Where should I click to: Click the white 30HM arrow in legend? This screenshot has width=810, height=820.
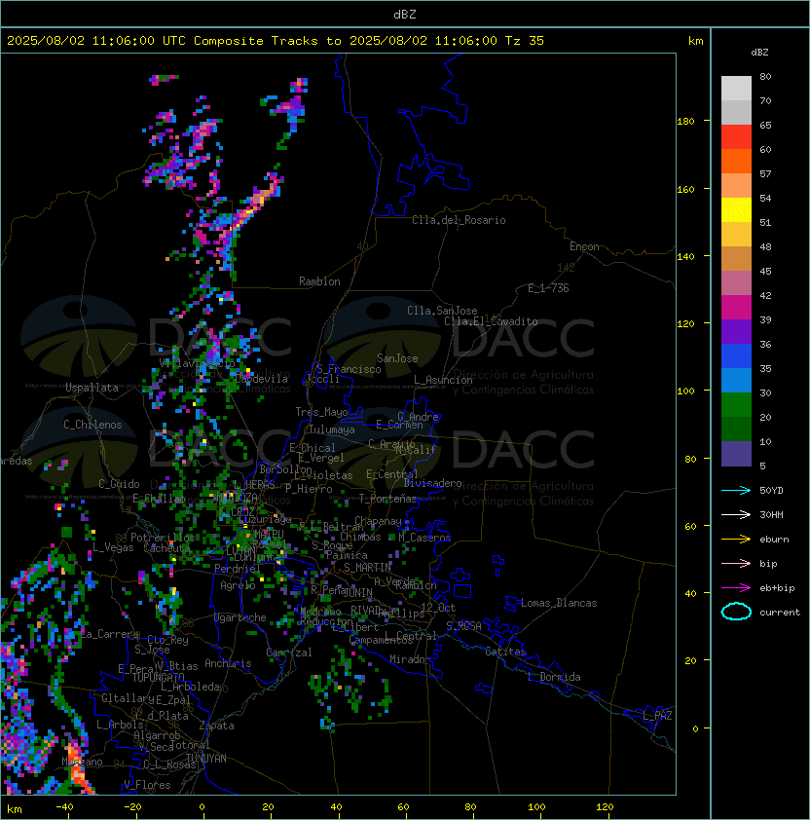736,514
